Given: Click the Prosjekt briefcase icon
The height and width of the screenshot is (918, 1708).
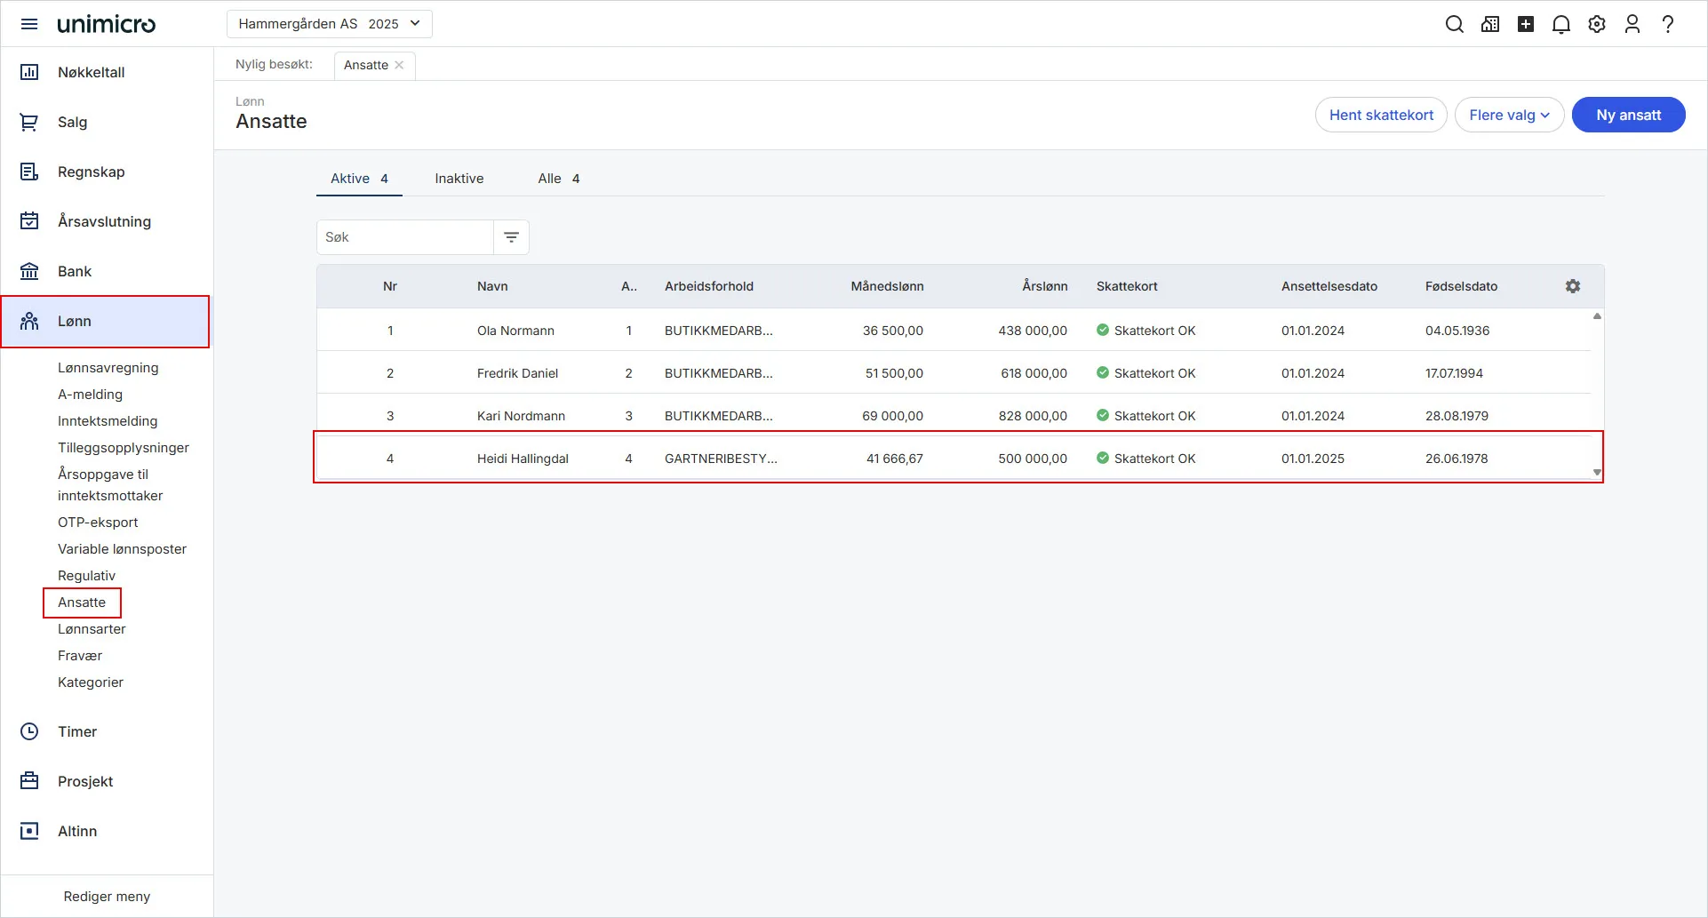Looking at the screenshot, I should coord(29,781).
